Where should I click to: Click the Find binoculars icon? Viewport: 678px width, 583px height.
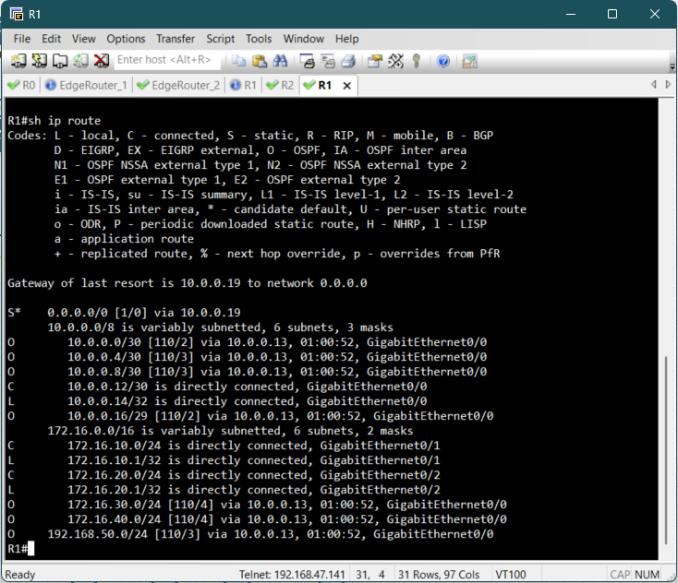point(280,61)
